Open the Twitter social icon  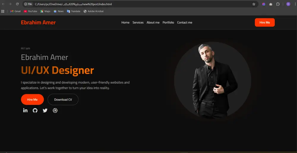pos(45,111)
